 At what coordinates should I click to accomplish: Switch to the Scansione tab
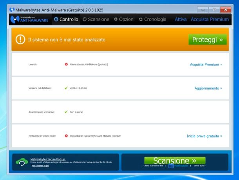(96, 19)
